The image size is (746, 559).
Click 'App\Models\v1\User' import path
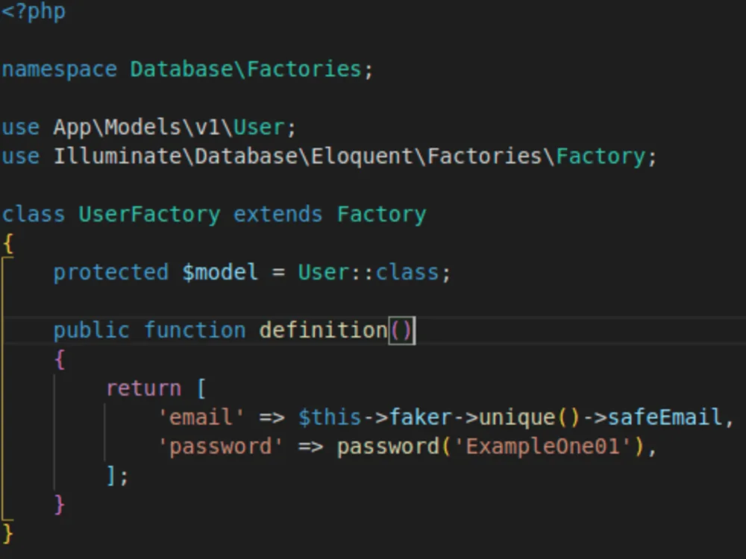(169, 127)
